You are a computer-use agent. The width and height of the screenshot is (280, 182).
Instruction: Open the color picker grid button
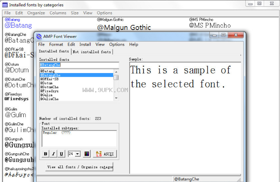click(87, 154)
